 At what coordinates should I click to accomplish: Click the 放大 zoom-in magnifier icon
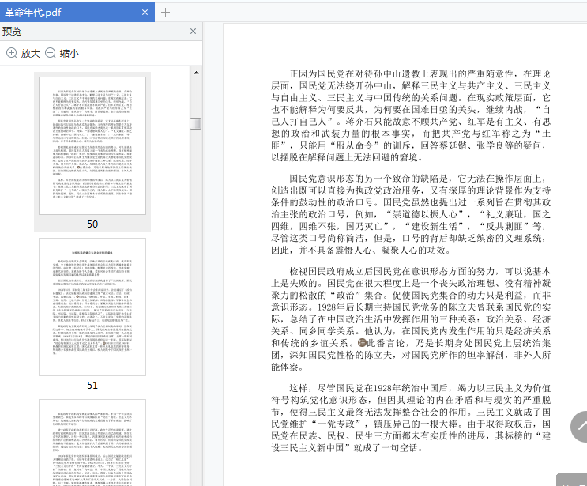pos(12,53)
